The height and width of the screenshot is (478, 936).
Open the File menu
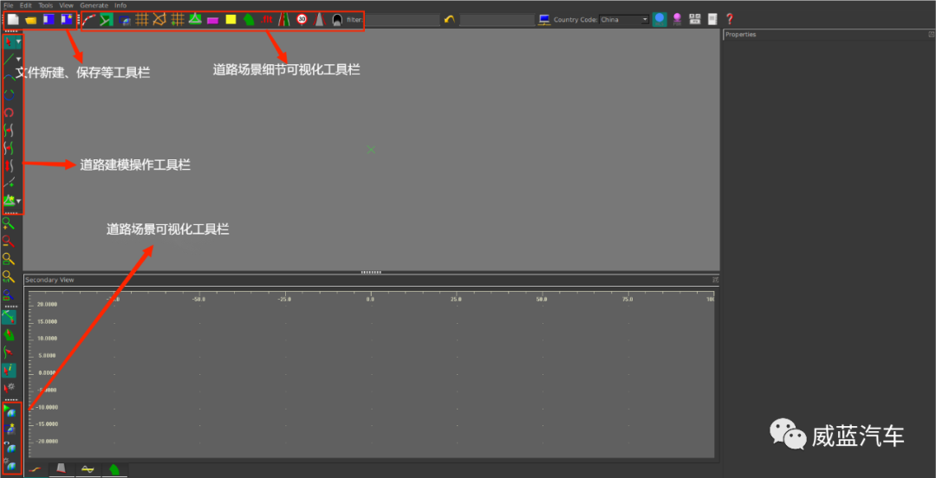[9, 5]
